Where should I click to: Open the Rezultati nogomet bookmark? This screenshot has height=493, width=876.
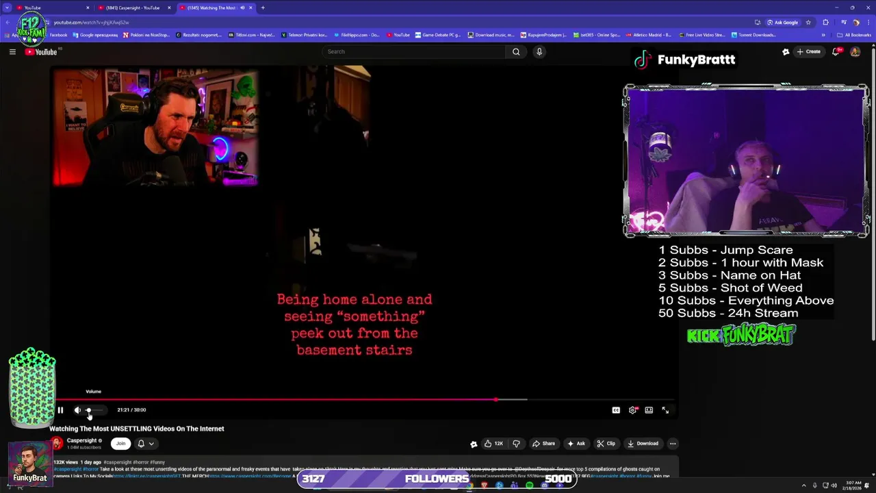tap(199, 35)
